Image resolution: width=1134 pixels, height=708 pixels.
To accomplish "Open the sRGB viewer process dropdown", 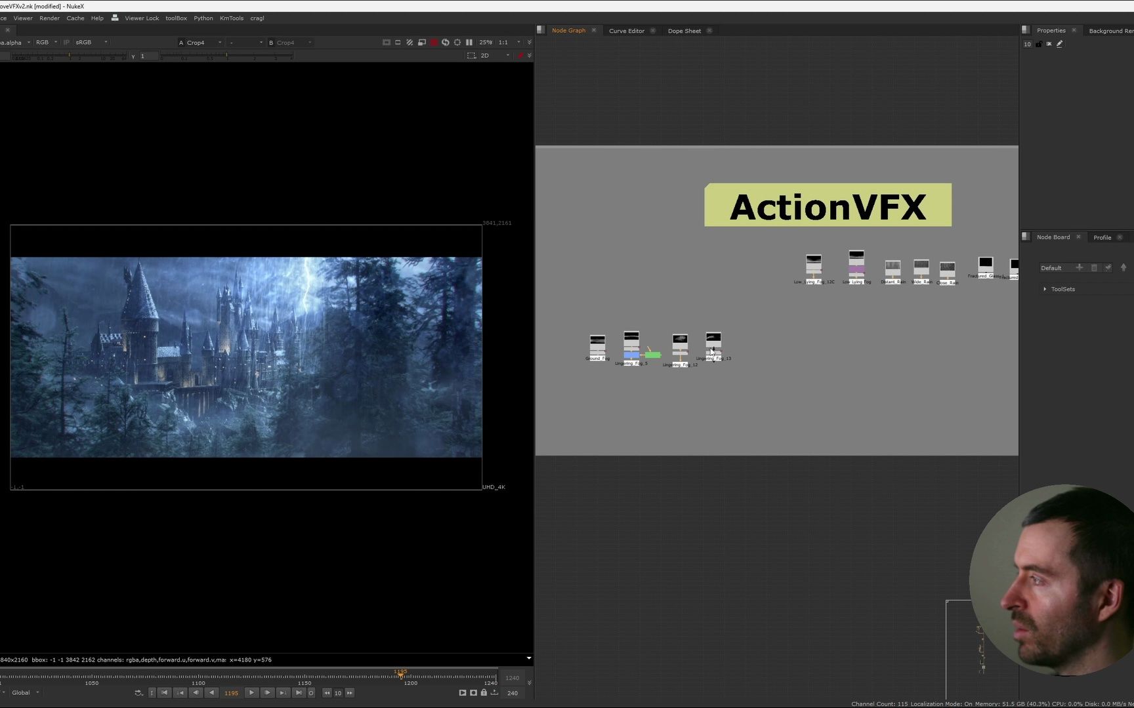I will (x=91, y=42).
